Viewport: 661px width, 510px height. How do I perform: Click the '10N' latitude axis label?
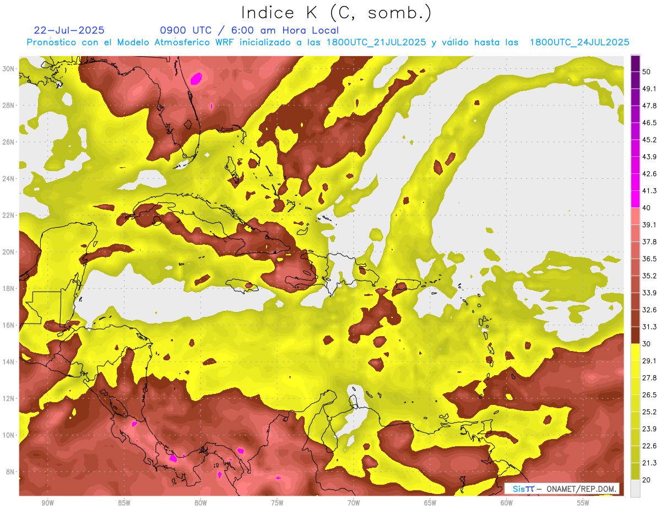(x=9, y=435)
